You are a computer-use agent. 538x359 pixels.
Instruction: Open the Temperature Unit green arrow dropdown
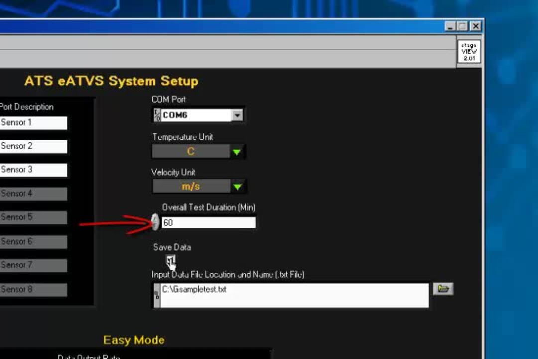pyautogui.click(x=237, y=152)
